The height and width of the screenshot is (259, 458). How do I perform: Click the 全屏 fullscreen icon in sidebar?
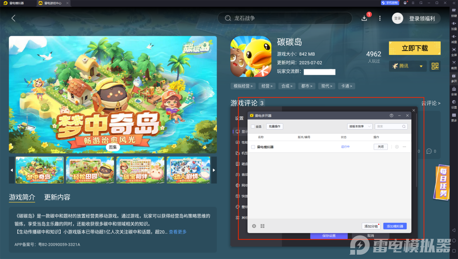[454, 50]
